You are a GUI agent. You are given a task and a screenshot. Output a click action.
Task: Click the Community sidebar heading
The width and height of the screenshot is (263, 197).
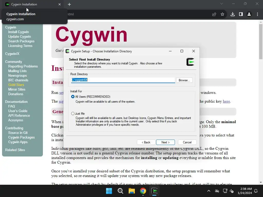click(x=13, y=62)
